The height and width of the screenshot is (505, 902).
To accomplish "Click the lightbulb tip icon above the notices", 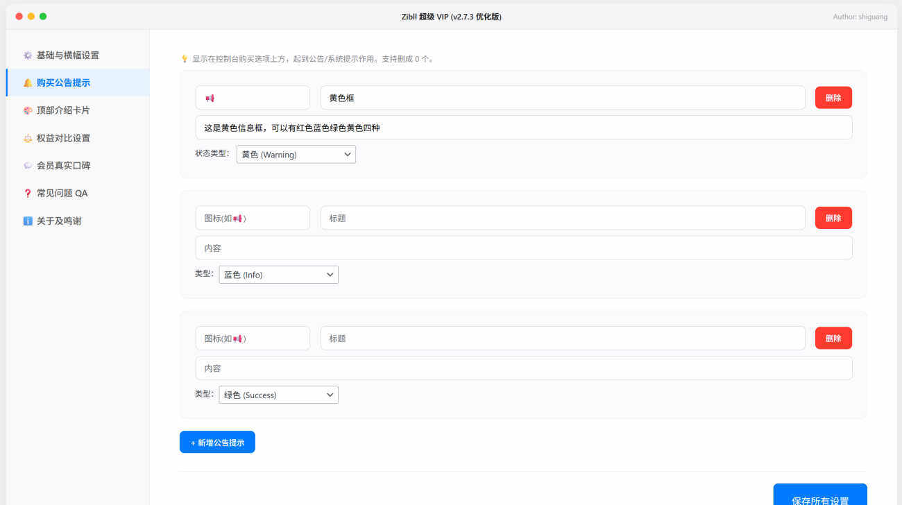I will tap(185, 59).
